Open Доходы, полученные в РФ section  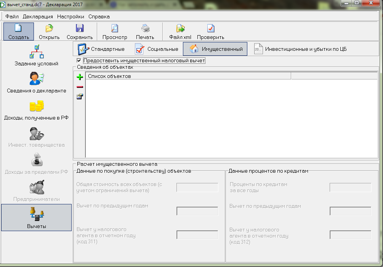click(x=37, y=110)
